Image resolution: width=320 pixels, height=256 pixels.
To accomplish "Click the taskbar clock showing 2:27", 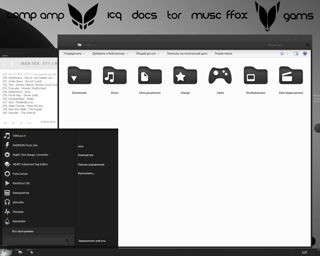I will [304, 252].
